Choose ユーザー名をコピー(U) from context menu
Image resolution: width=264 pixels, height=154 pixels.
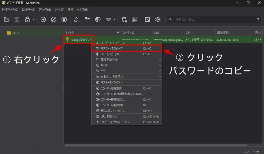point(127,43)
